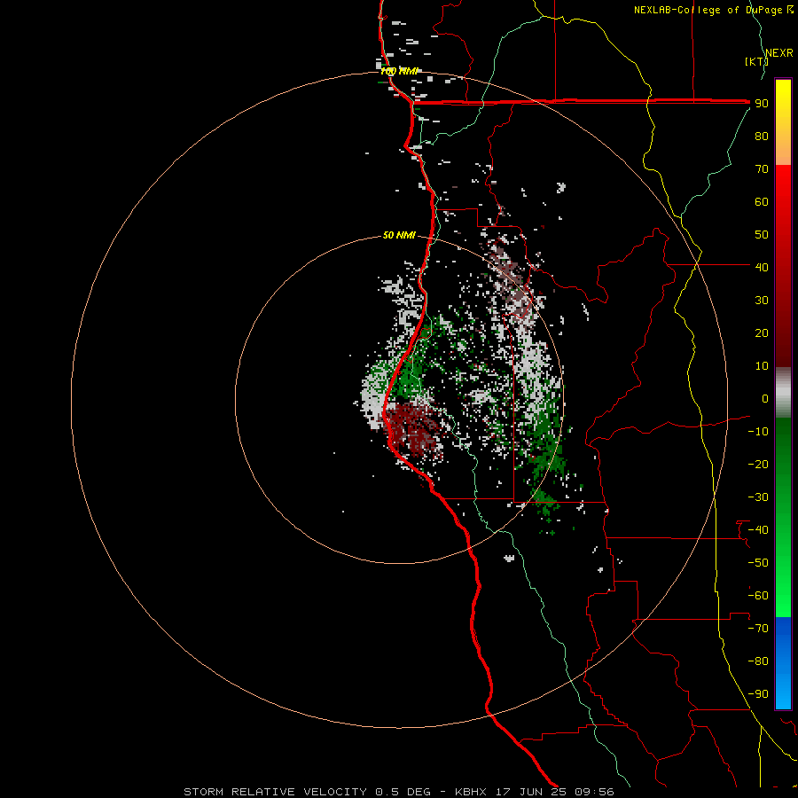798x798 pixels.
Task: Click the -30 value on velocity scale
Action: click(758, 497)
